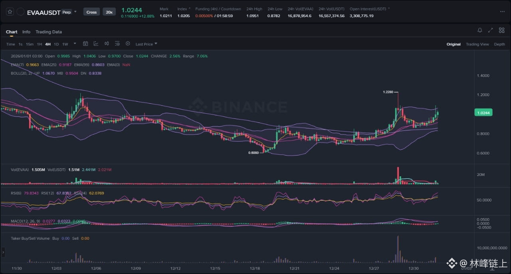Click the EMA(99) 0.8603 indicator label

click(x=89, y=65)
